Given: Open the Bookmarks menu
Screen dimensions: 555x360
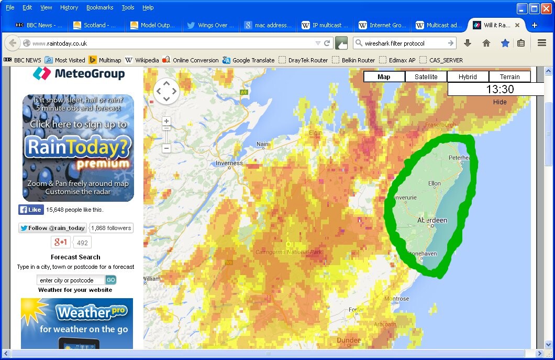Looking at the screenshot, I should pos(100,7).
